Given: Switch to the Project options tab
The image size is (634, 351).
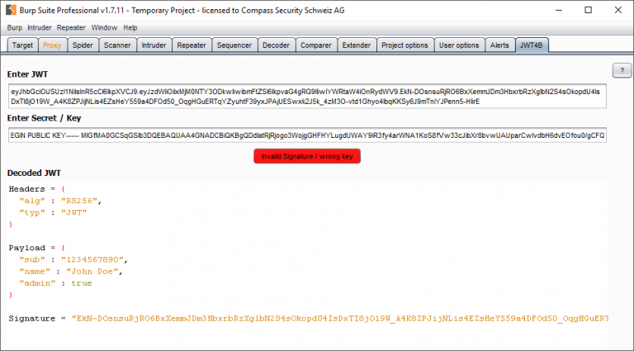Looking at the screenshot, I should click(x=405, y=45).
